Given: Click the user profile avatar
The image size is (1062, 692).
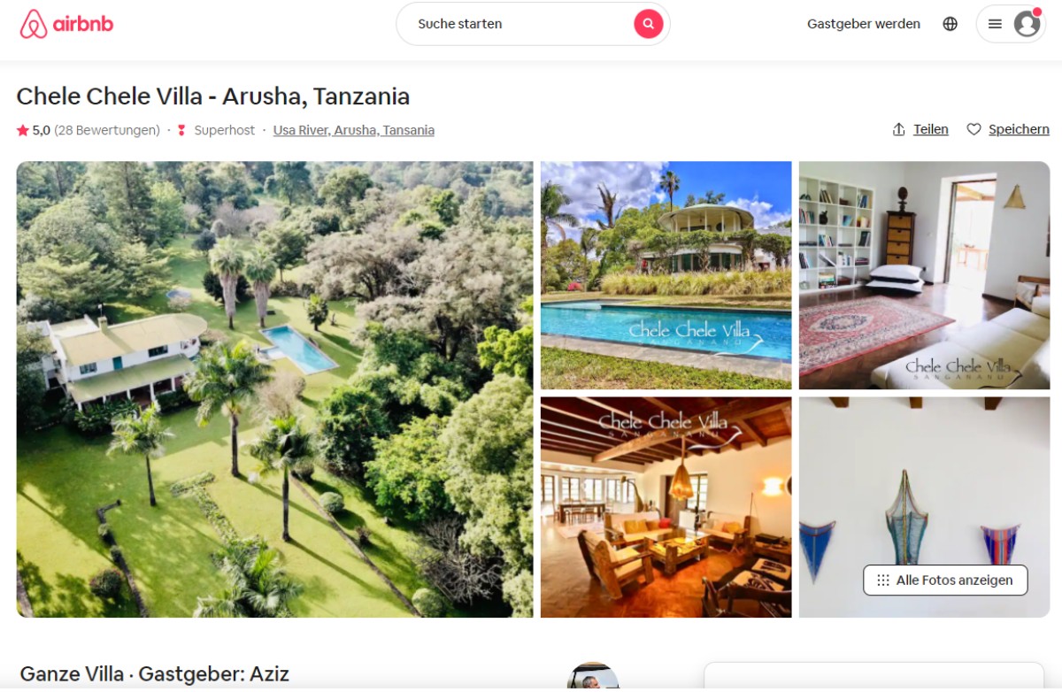Looking at the screenshot, I should pyautogui.click(x=1027, y=24).
